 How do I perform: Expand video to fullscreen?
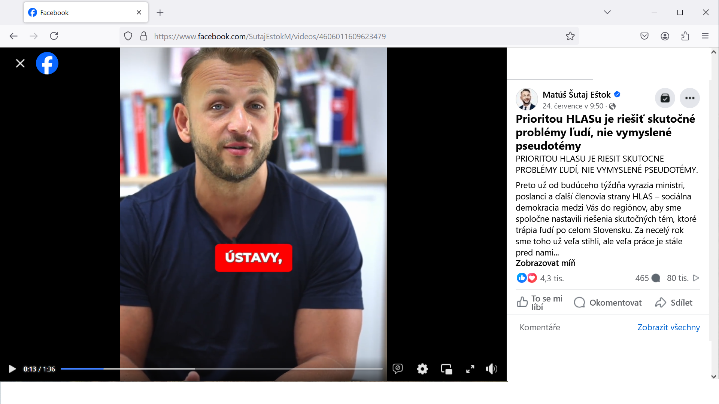tap(470, 369)
